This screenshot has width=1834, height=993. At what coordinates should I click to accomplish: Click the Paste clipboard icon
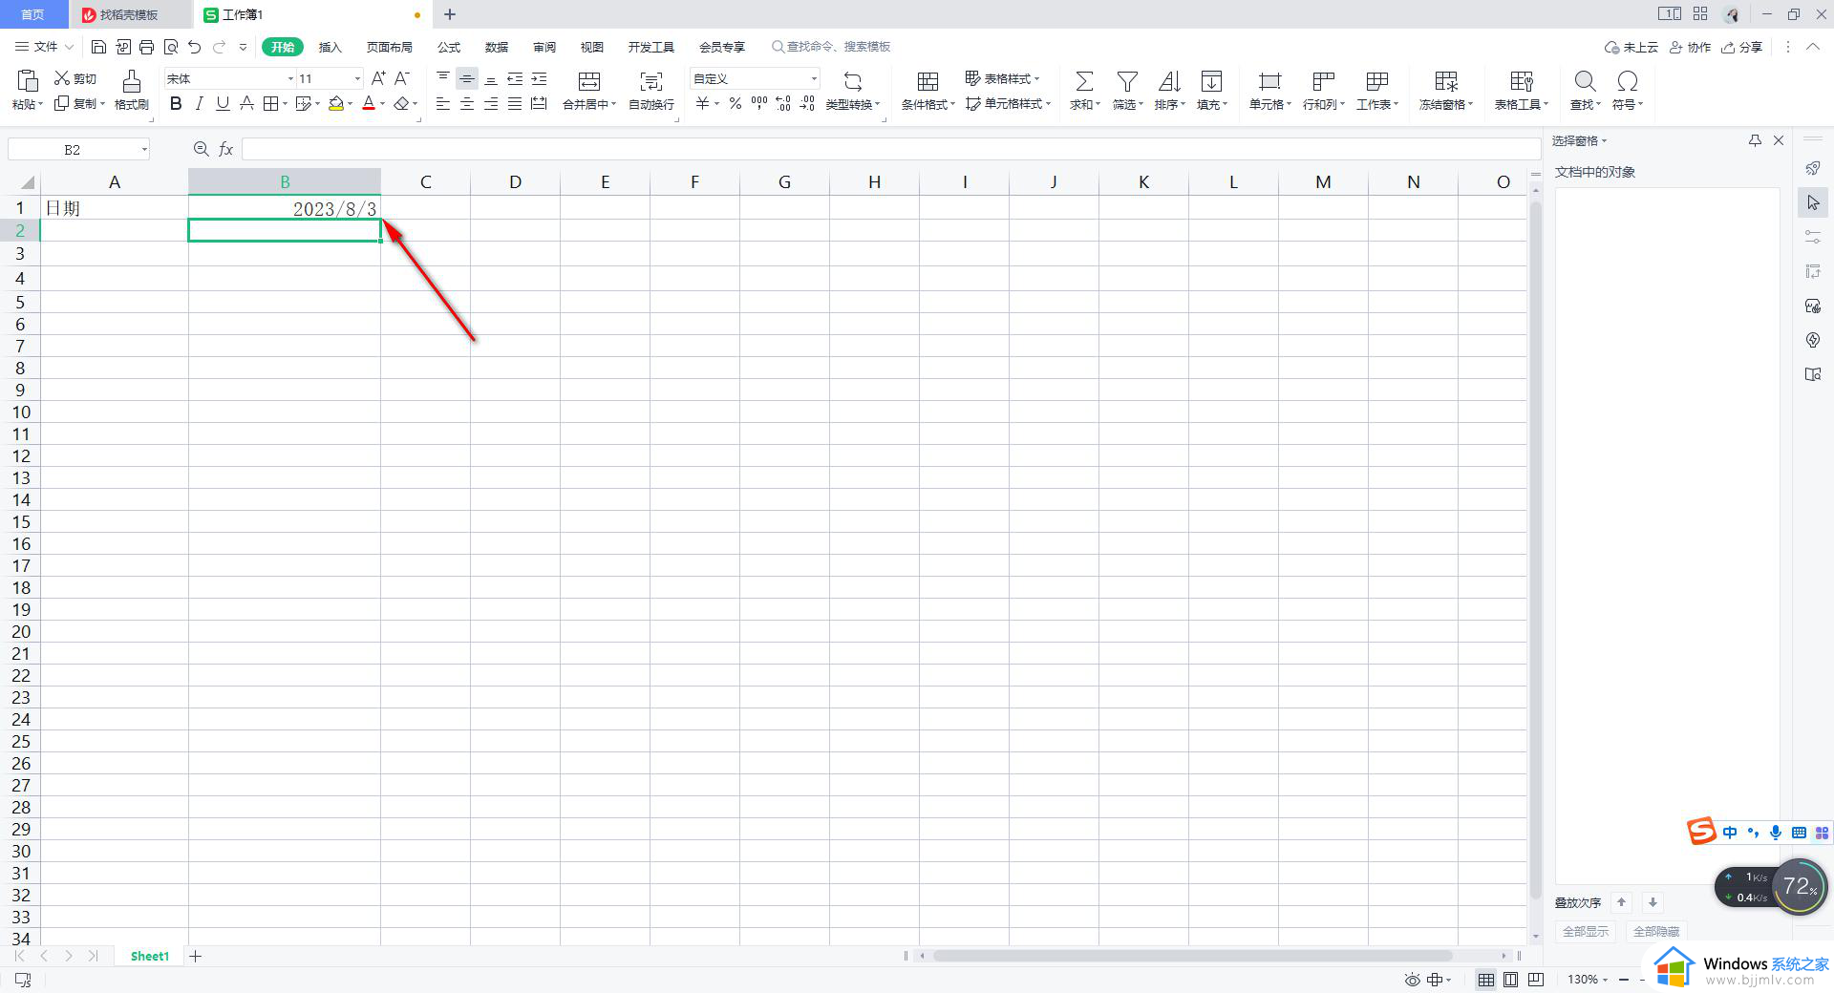click(27, 81)
